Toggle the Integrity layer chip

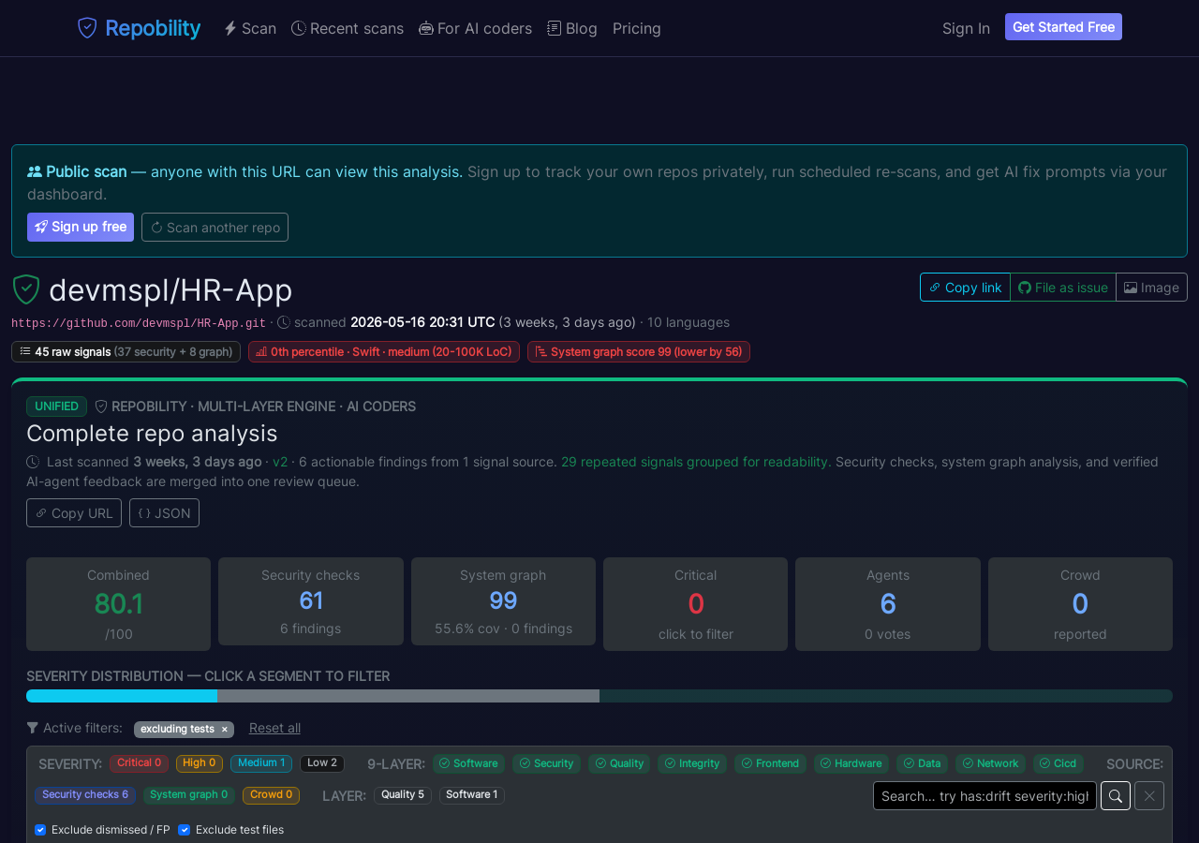(692, 763)
